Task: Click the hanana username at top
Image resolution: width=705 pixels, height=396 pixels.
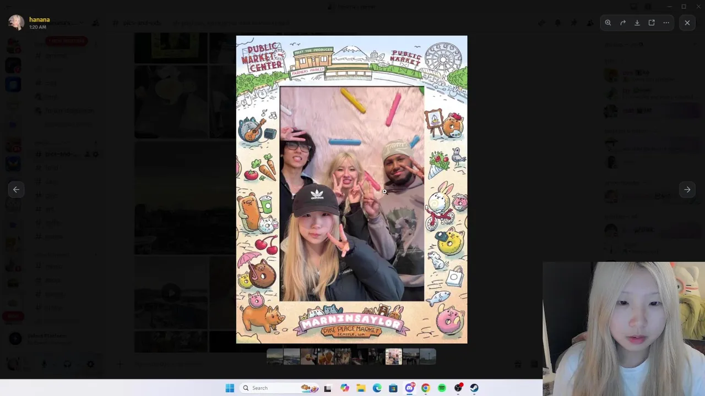Action: point(39,19)
